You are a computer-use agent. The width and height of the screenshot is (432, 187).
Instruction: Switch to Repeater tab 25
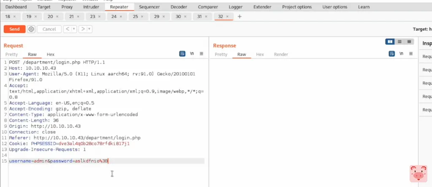[135, 16]
